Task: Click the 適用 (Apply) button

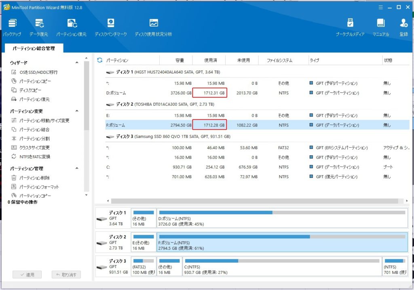Action: 27,275
